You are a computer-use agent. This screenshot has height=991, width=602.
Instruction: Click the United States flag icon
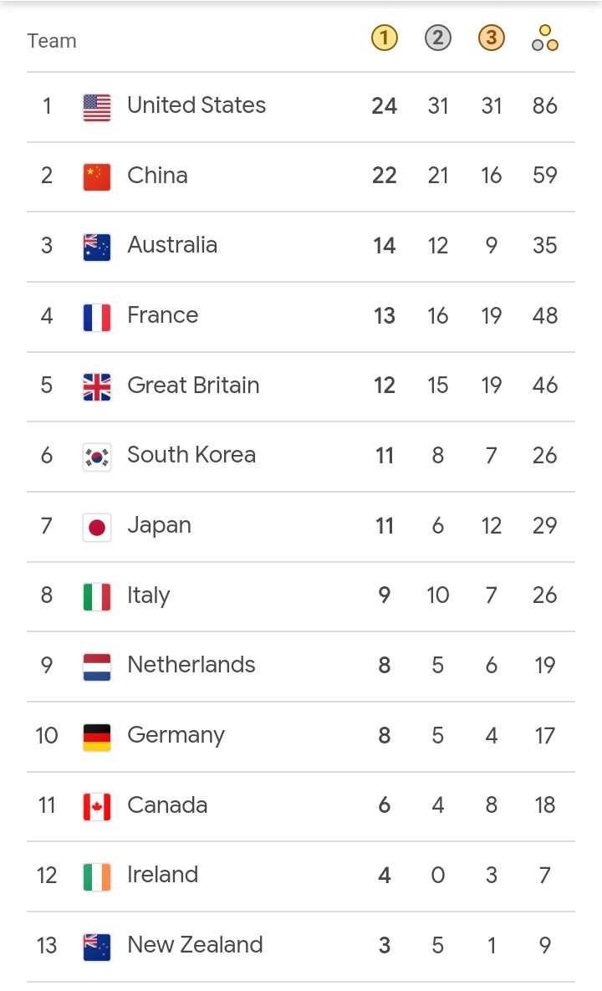(97, 106)
